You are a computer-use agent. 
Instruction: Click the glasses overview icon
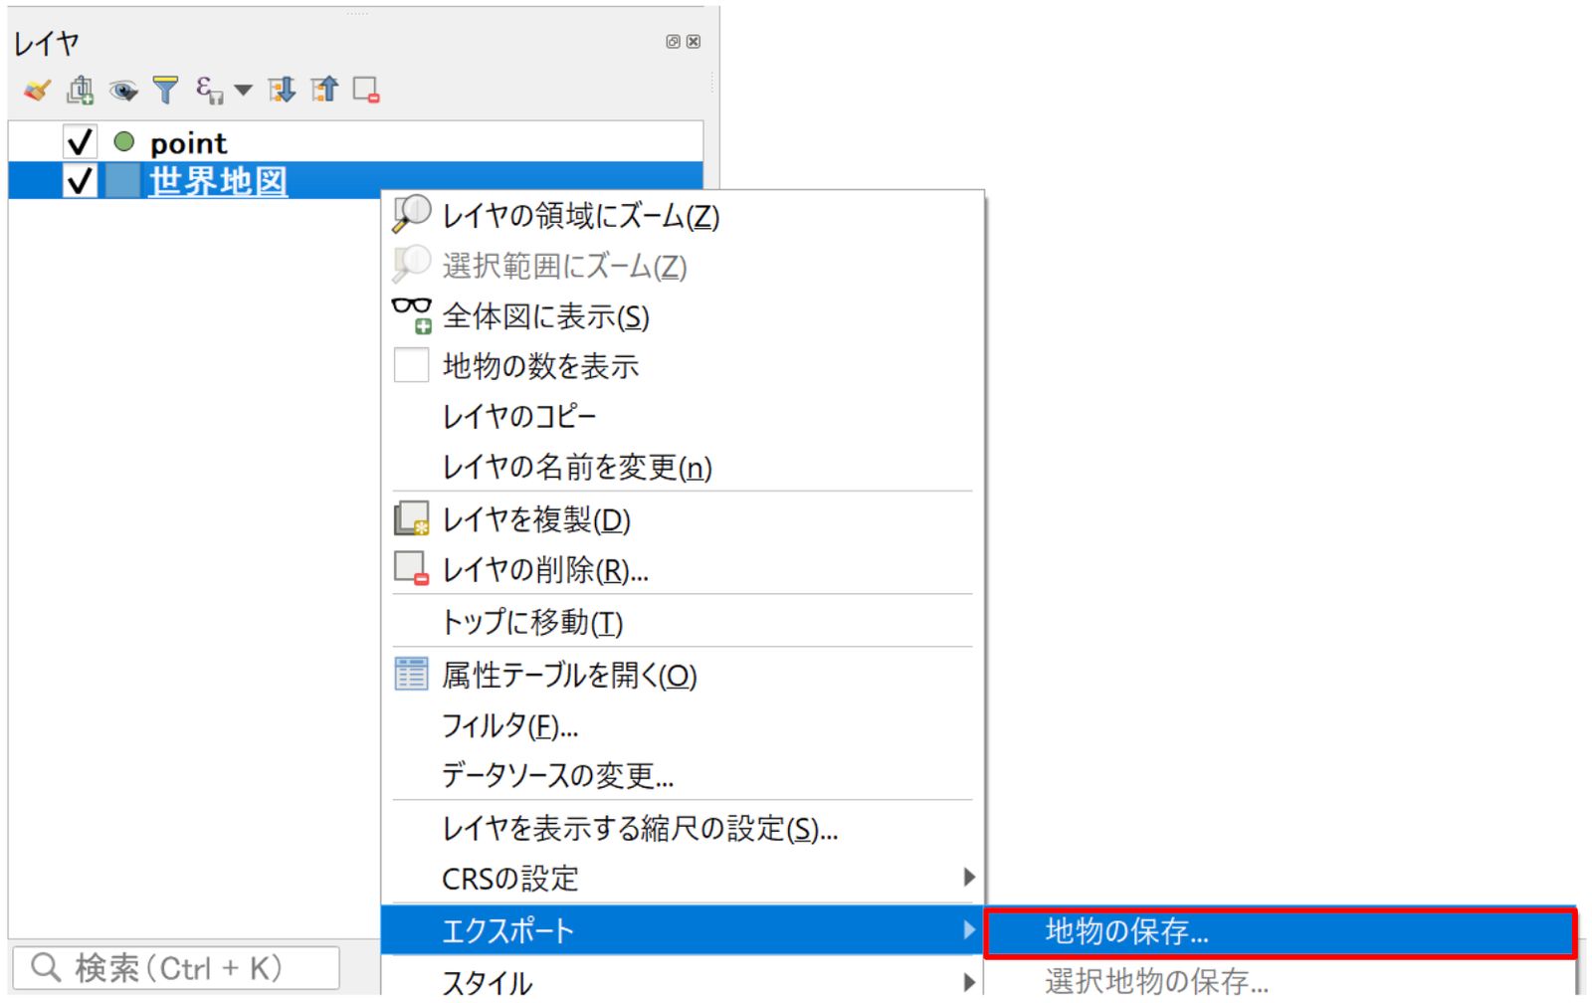(x=411, y=314)
